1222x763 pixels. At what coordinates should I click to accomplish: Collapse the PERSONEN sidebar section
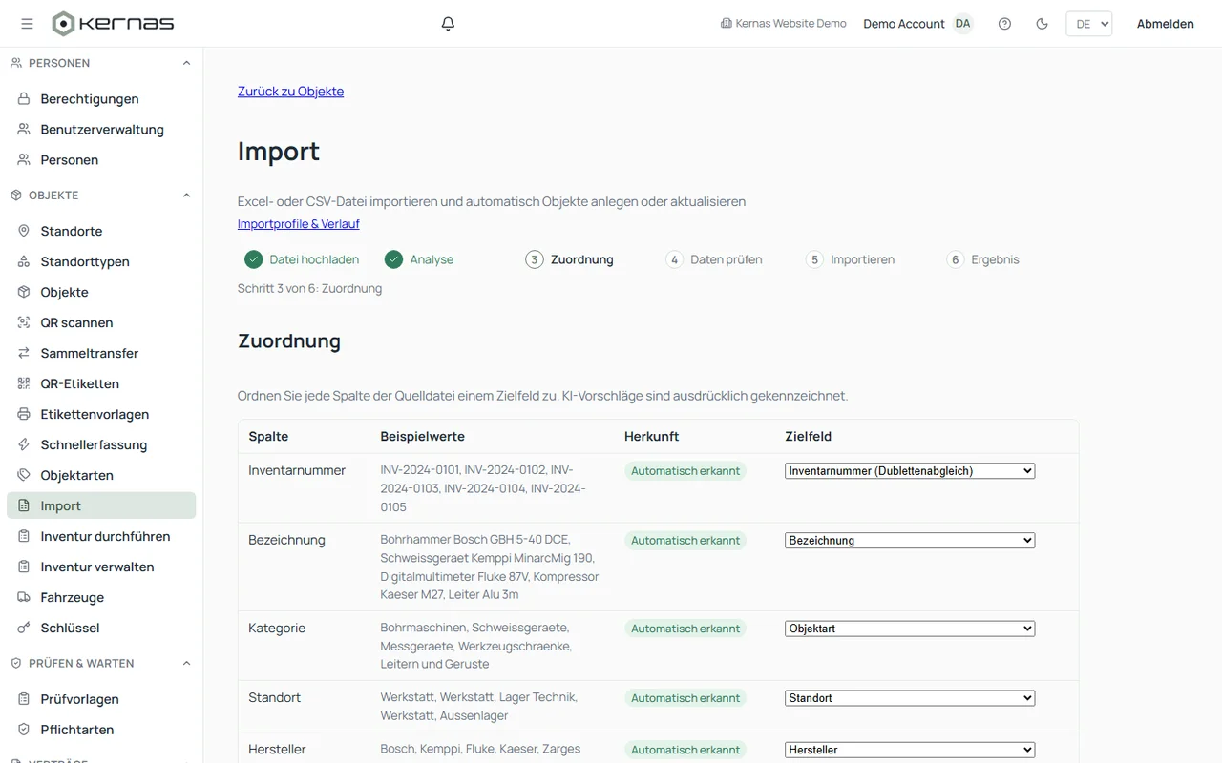pyautogui.click(x=186, y=63)
